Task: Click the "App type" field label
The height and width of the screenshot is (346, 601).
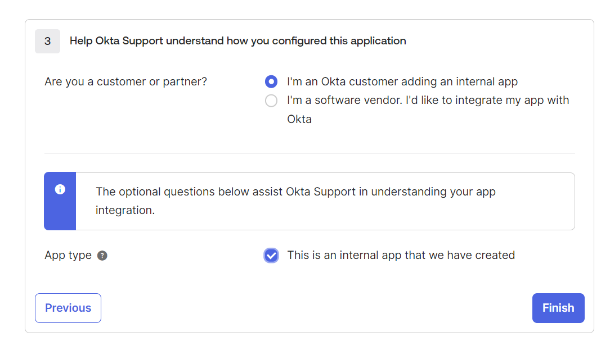Action: pos(68,256)
